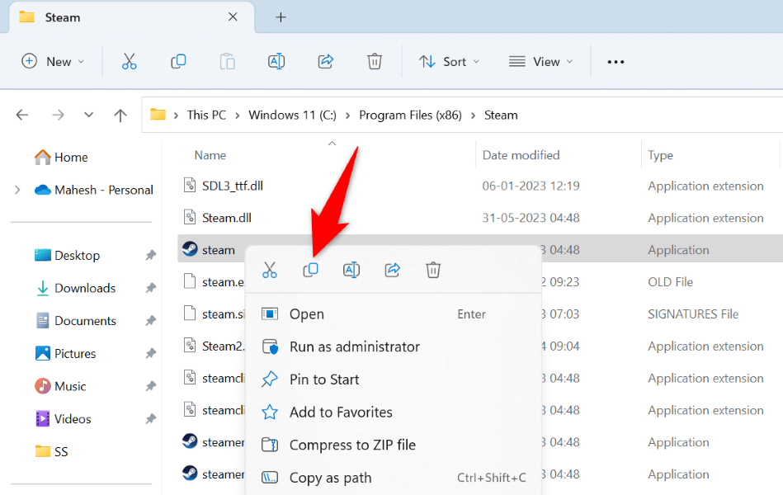This screenshot has height=495, width=783.
Task: Click the Copy icon in the top toolbar
Action: 178,61
